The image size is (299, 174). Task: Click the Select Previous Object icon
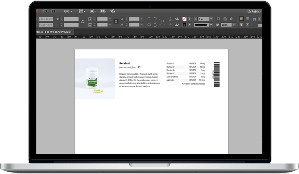(x=177, y=19)
